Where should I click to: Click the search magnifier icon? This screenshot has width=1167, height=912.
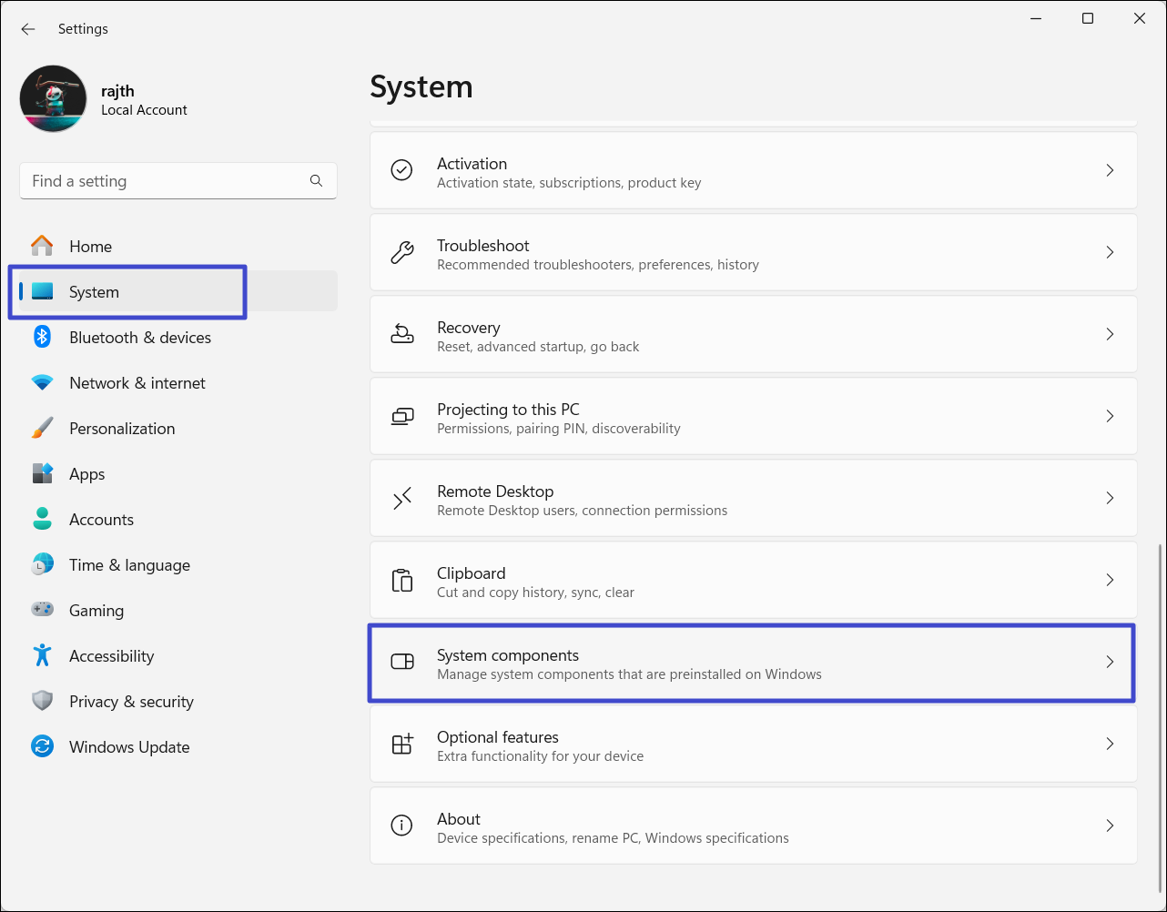316,181
